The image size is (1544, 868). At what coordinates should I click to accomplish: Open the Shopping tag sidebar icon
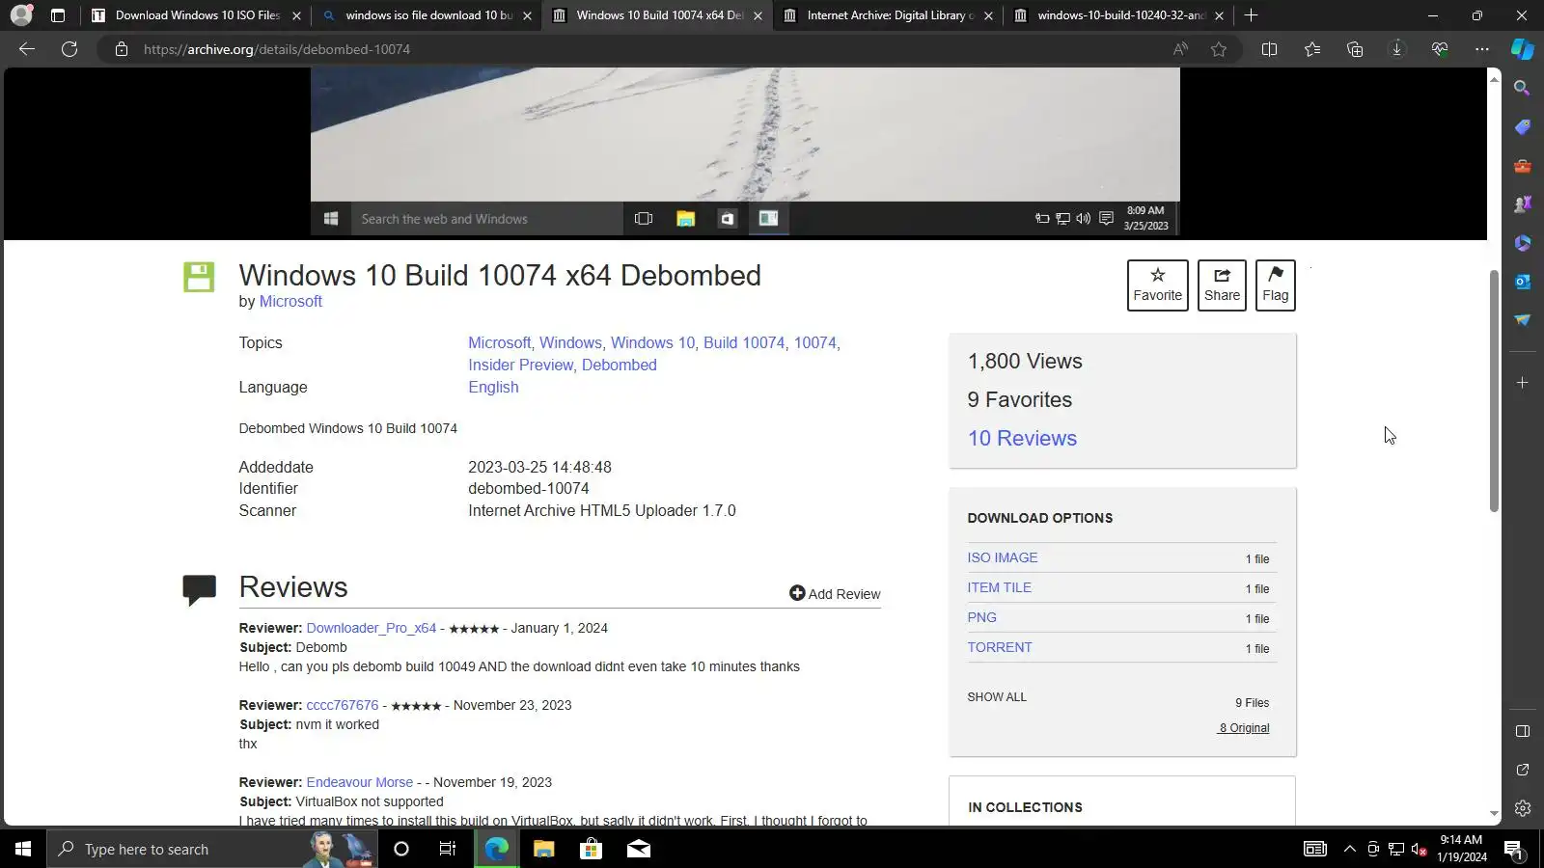pyautogui.click(x=1523, y=127)
